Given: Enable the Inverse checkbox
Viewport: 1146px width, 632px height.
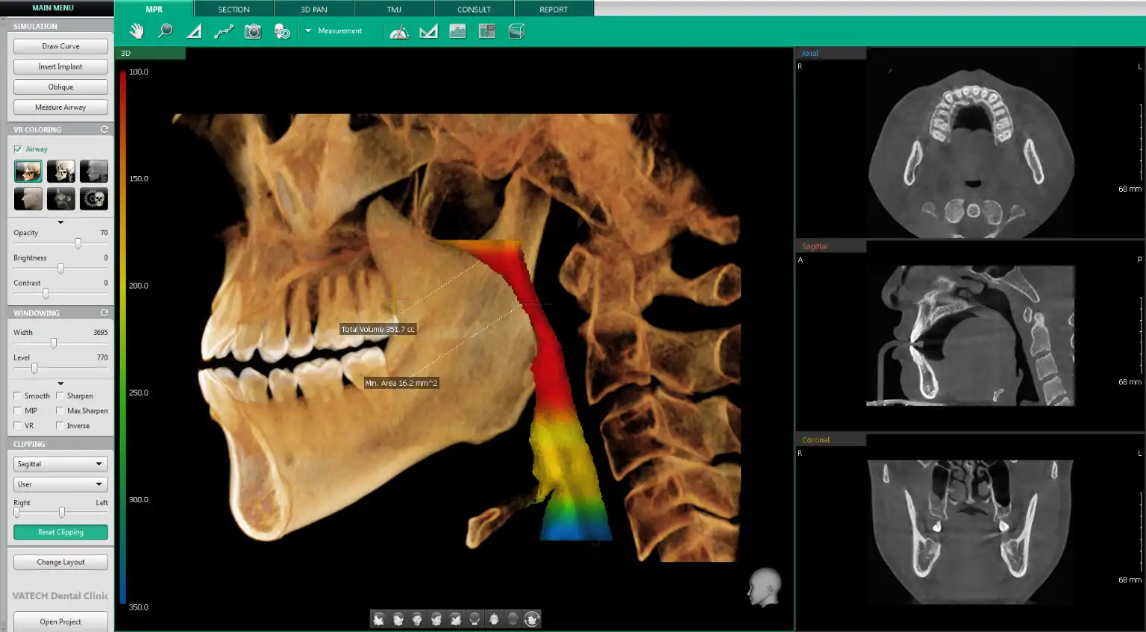Looking at the screenshot, I should (60, 426).
